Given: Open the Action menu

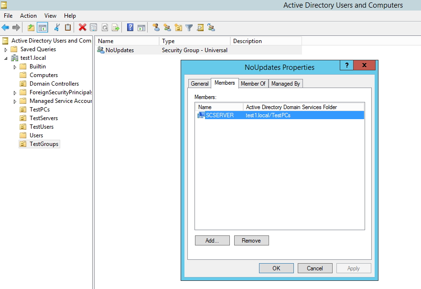Looking at the screenshot, I should [28, 16].
